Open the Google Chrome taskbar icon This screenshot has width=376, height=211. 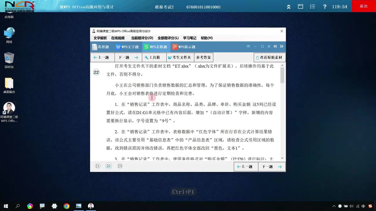66,206
